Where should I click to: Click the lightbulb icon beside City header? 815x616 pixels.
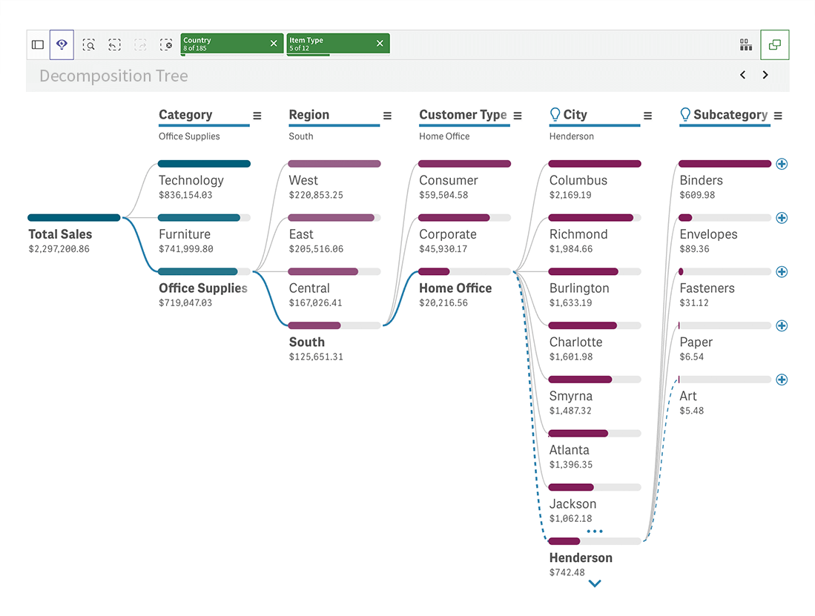pyautogui.click(x=554, y=115)
